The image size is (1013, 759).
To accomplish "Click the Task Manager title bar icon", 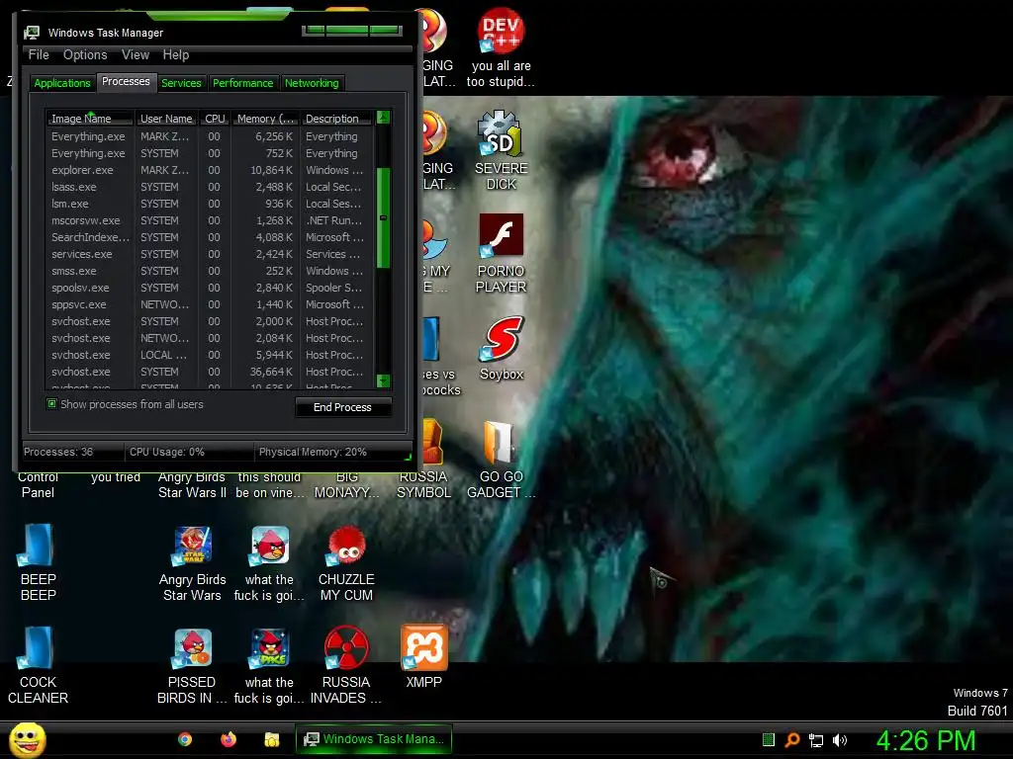I will [x=32, y=33].
